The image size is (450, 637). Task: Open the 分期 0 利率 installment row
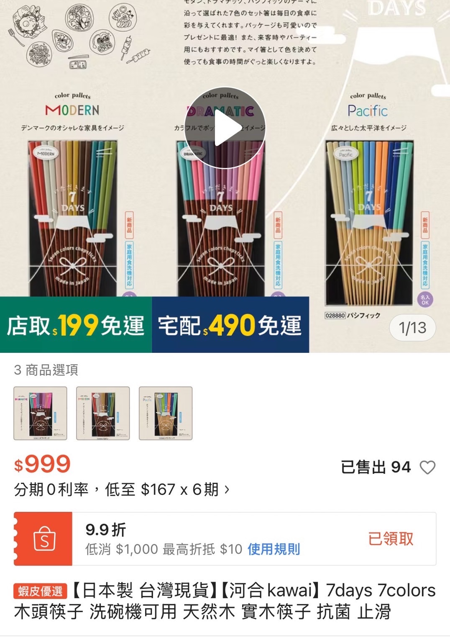click(x=122, y=489)
